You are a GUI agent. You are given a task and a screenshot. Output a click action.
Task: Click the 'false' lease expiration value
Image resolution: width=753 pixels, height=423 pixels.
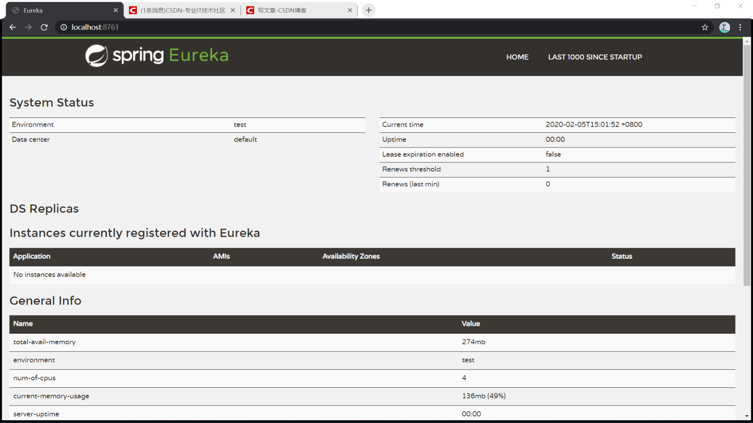pos(553,154)
